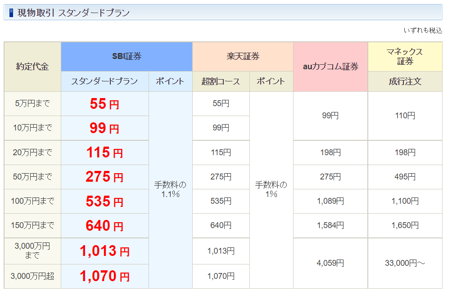This screenshot has height=291, width=452.
Task: Select the マネックス証券 header cell
Action: [x=405, y=57]
